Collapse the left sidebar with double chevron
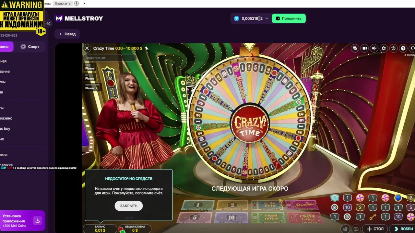This screenshot has height=233, width=415. 48,23
